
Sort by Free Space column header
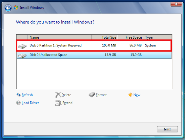(x=130, y=37)
